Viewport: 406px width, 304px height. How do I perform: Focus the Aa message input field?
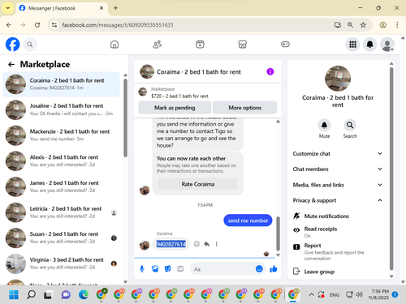(x=222, y=269)
